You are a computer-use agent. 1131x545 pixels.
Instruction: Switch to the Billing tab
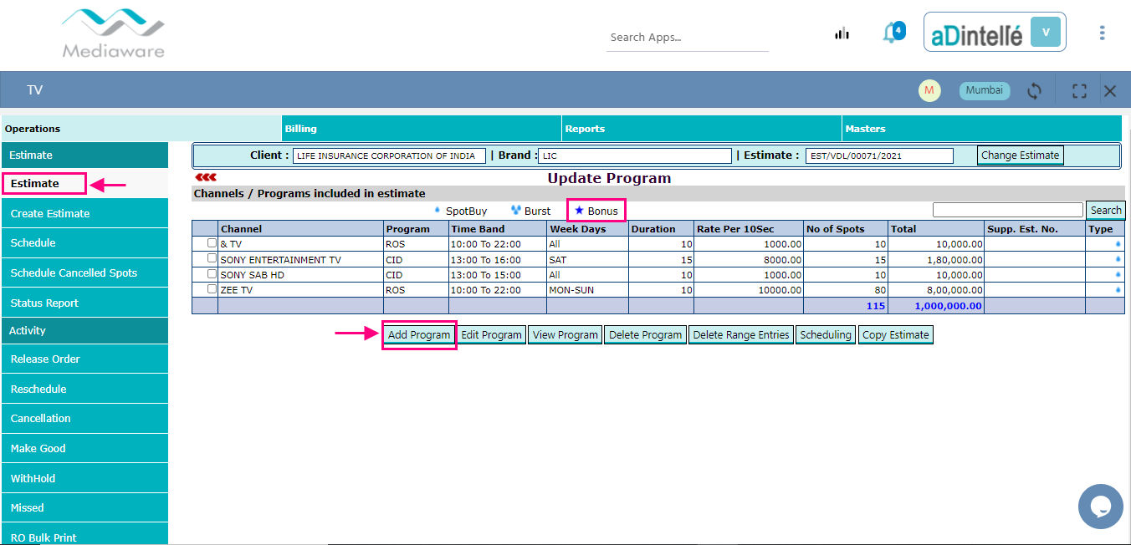(422, 129)
